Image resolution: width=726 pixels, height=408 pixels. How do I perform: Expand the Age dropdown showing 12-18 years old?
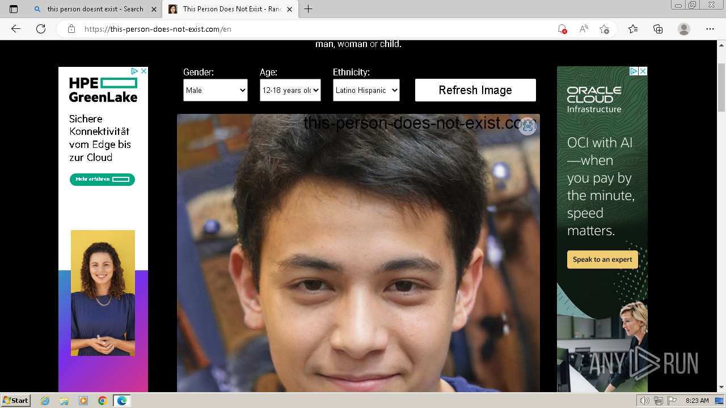pyautogui.click(x=290, y=90)
